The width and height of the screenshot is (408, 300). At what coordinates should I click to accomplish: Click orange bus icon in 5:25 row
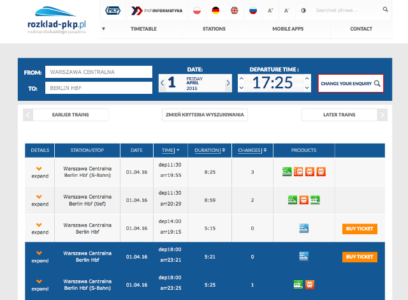point(310,285)
